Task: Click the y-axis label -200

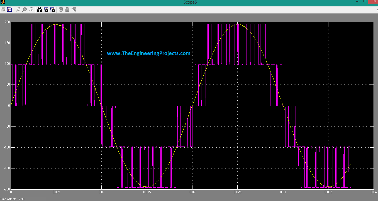Action: point(7,189)
